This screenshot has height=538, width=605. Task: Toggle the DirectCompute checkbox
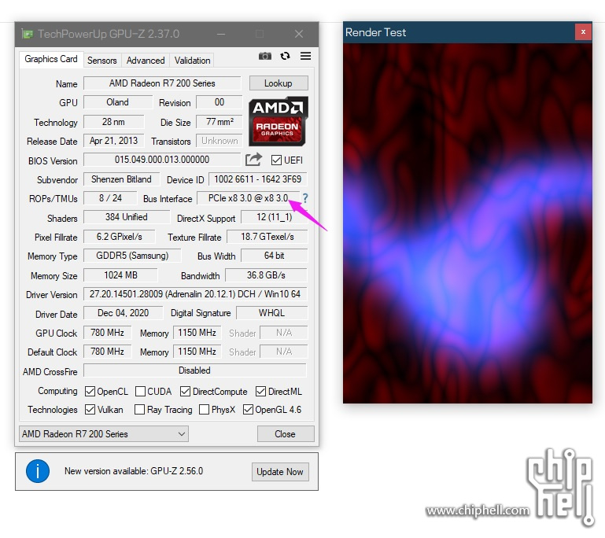(x=185, y=392)
